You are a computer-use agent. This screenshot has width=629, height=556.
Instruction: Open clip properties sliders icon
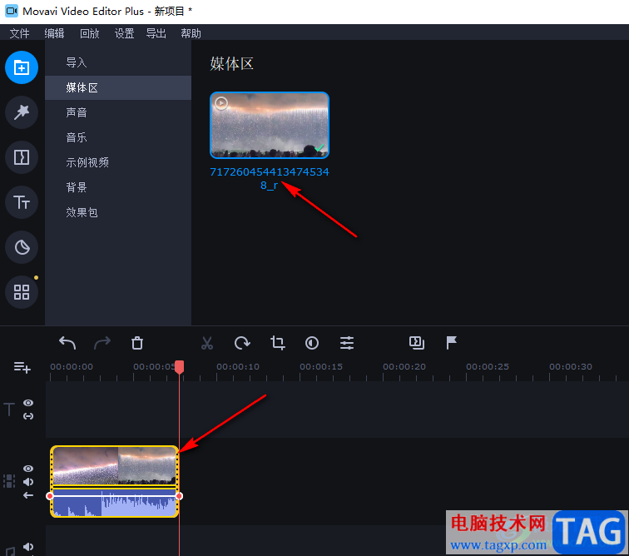347,343
